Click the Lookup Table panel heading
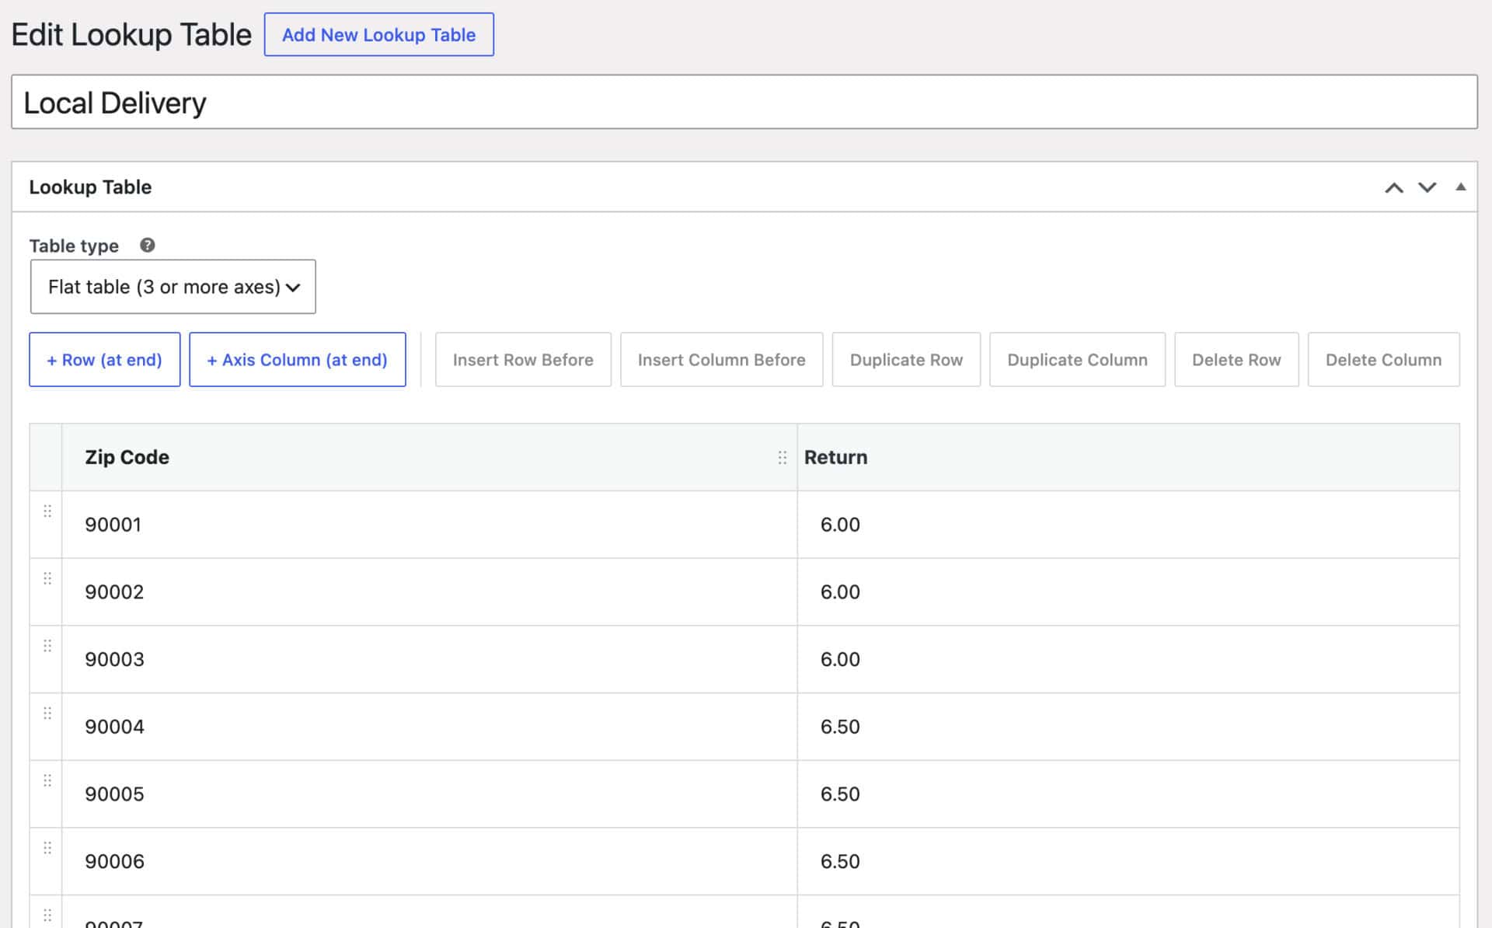The width and height of the screenshot is (1492, 928). 90,187
